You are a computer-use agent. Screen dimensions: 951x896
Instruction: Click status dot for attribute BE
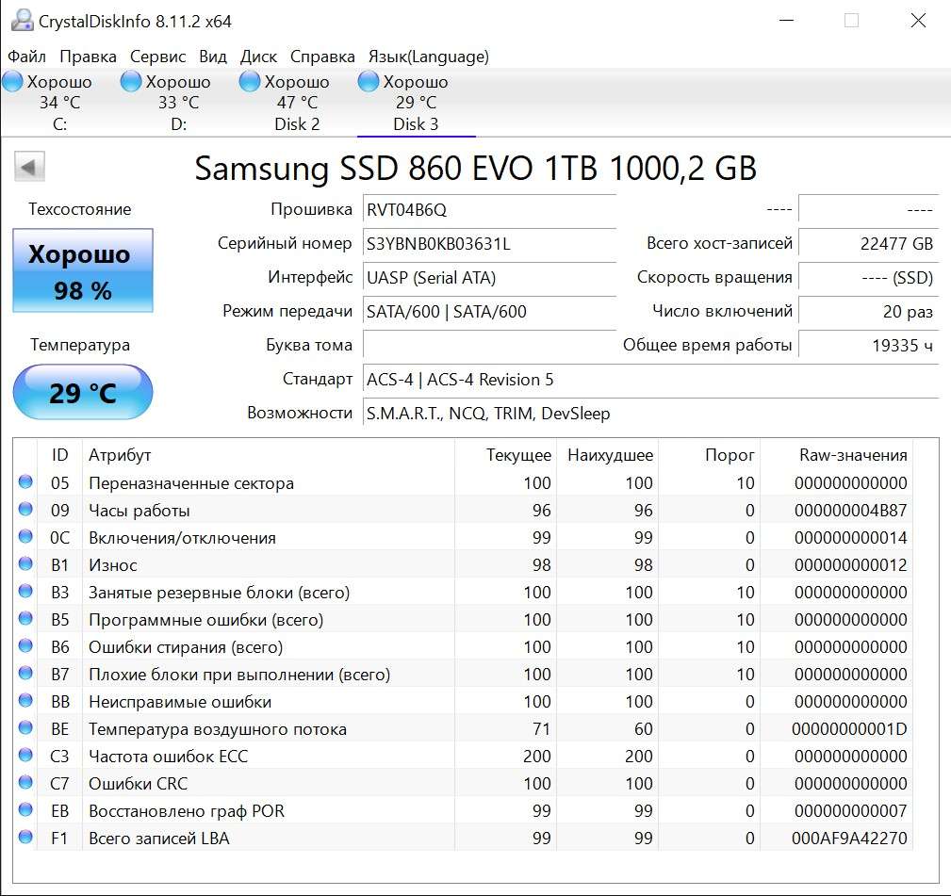click(x=25, y=727)
